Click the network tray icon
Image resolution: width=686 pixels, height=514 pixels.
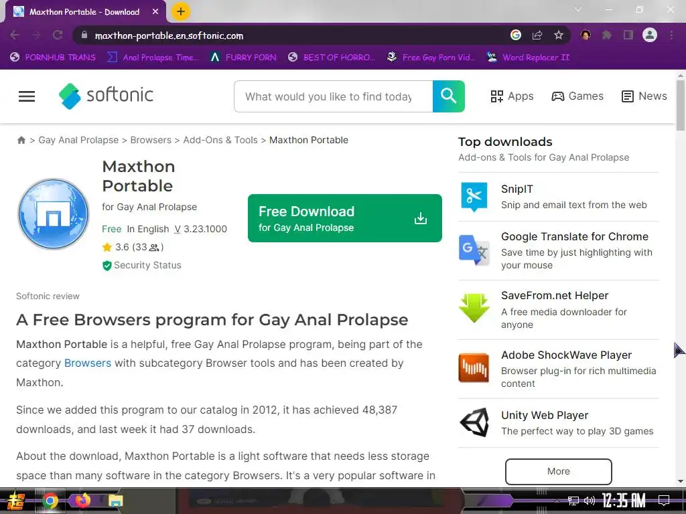pos(573,501)
